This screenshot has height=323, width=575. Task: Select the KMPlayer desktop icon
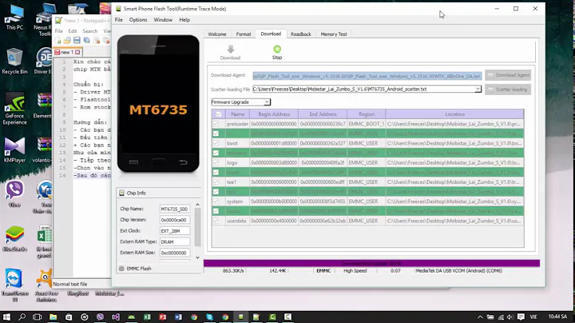[x=14, y=150]
